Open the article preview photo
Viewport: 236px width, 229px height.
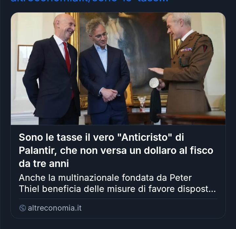118,69
